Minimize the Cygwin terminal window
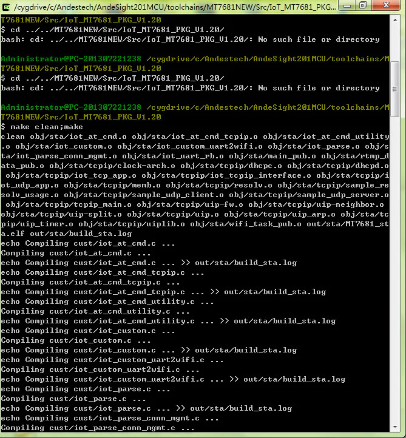 347,5
